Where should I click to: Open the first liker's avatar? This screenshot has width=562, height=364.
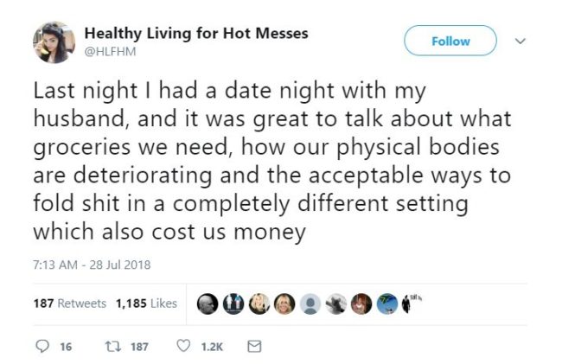208,303
